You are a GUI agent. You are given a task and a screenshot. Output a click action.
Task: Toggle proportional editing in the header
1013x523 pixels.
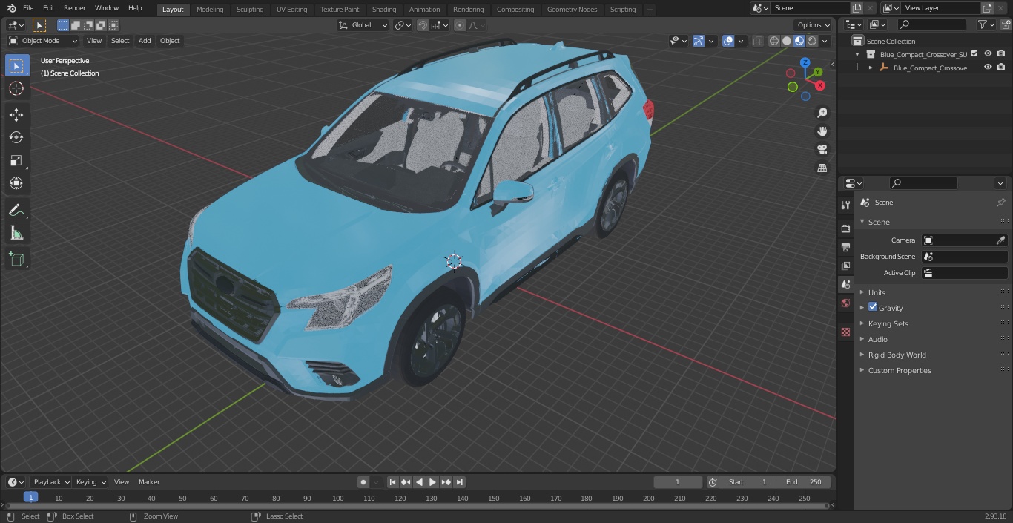tap(460, 25)
